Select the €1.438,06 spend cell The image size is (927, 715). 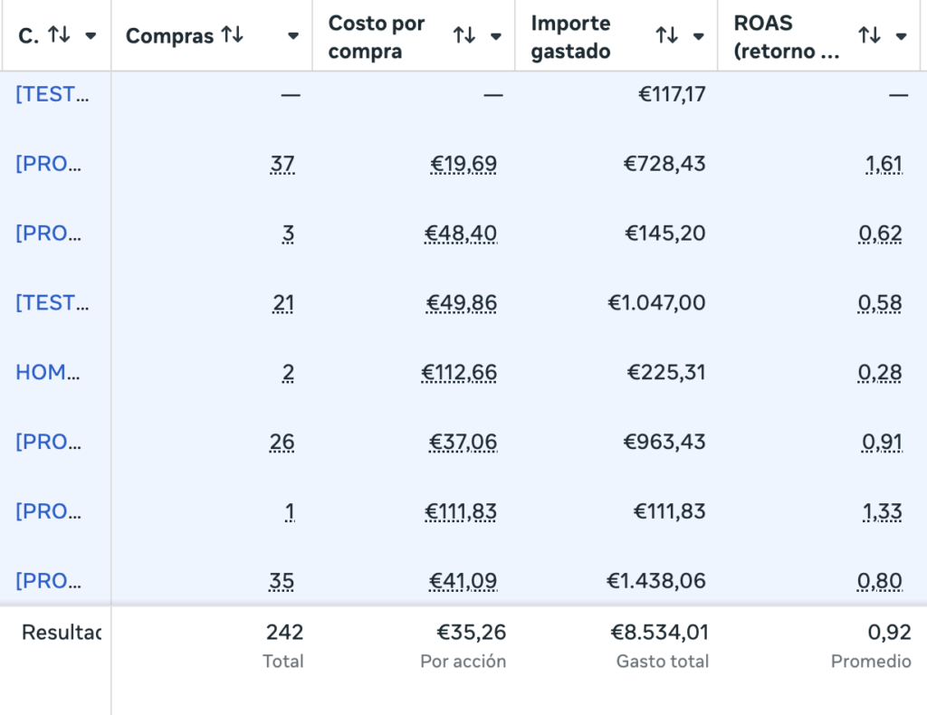click(657, 581)
